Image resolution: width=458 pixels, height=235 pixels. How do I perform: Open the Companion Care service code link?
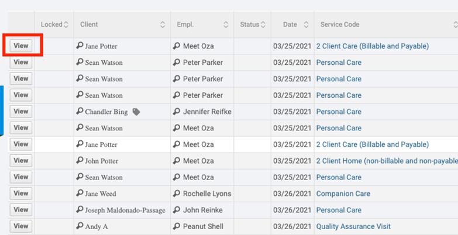pyautogui.click(x=343, y=193)
